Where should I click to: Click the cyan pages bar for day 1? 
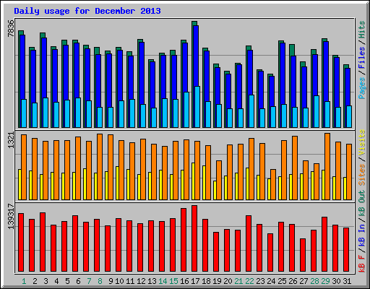24,113
